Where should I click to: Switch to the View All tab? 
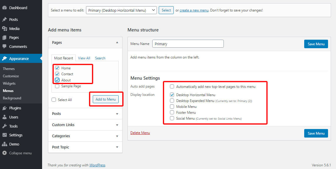coord(84,58)
